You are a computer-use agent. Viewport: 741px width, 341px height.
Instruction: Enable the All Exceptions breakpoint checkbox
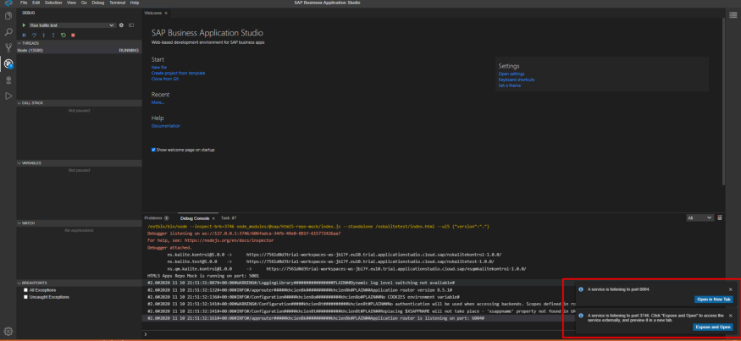[x=26, y=290]
